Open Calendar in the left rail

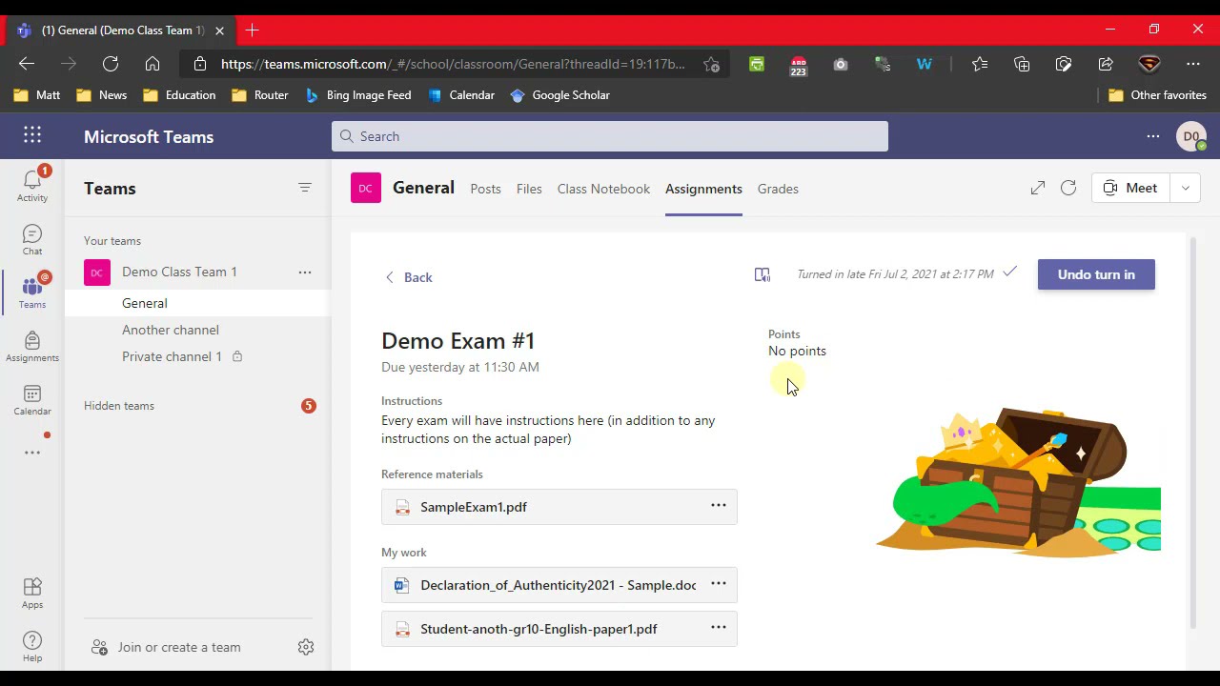click(32, 399)
